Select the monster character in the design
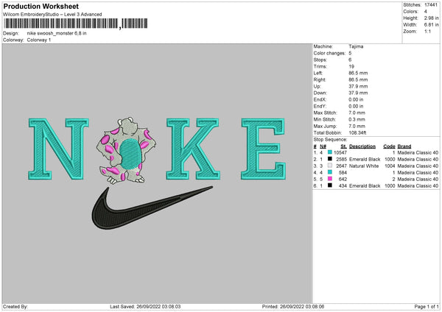442x312 pixels. (126, 151)
